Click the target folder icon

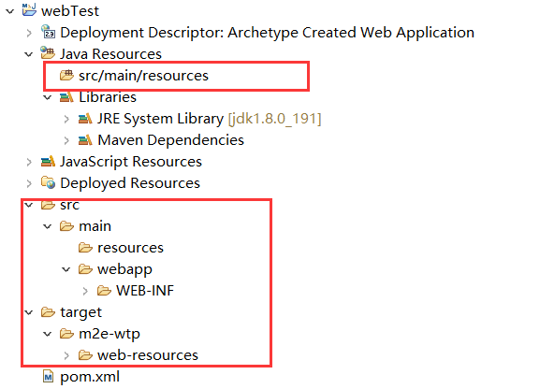point(48,312)
